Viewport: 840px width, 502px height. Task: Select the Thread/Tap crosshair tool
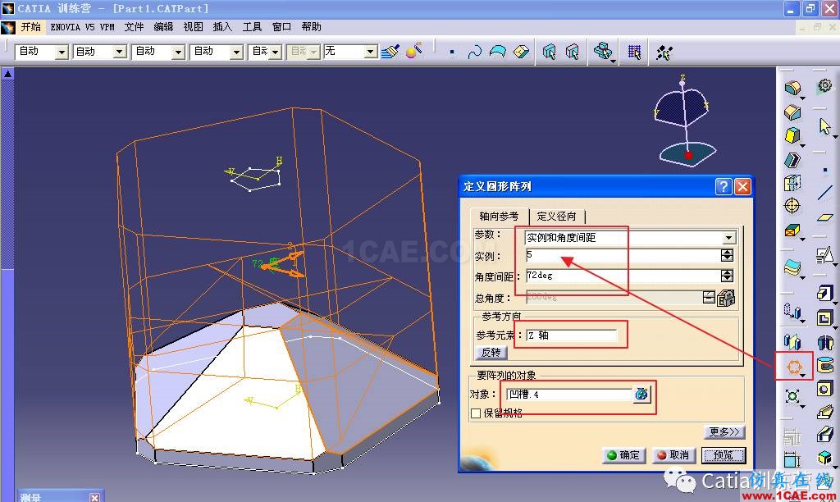792,206
